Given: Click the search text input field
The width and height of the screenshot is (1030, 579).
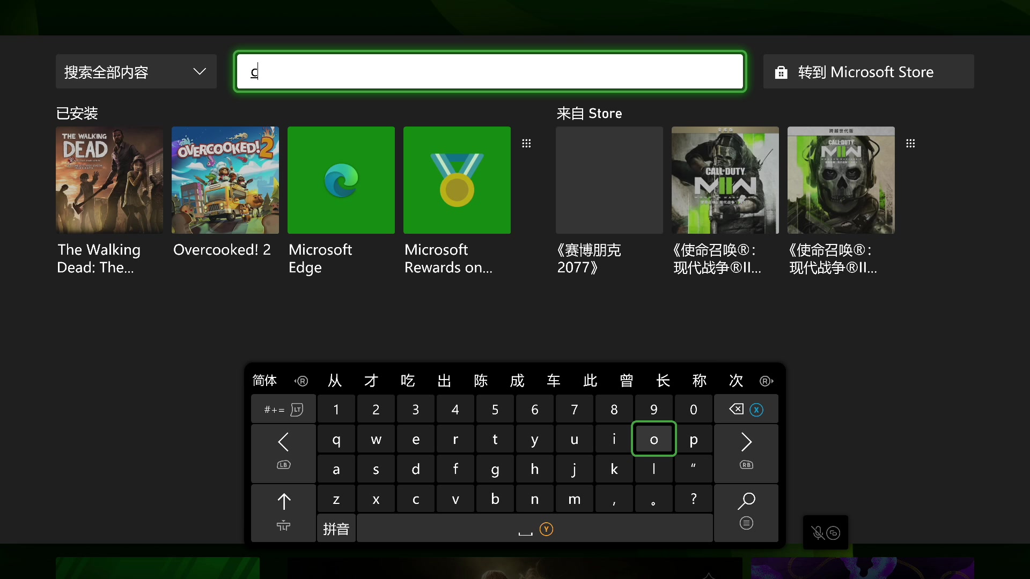Looking at the screenshot, I should [x=490, y=71].
